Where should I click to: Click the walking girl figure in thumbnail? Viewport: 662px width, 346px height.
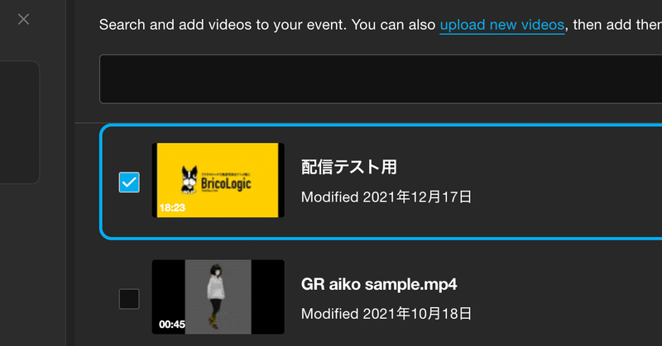(x=217, y=296)
